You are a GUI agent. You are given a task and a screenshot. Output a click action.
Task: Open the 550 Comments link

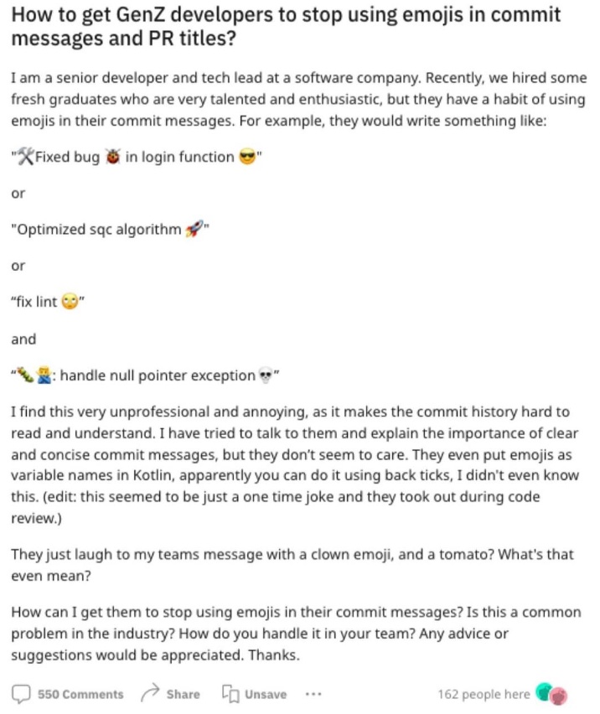pyautogui.click(x=80, y=694)
